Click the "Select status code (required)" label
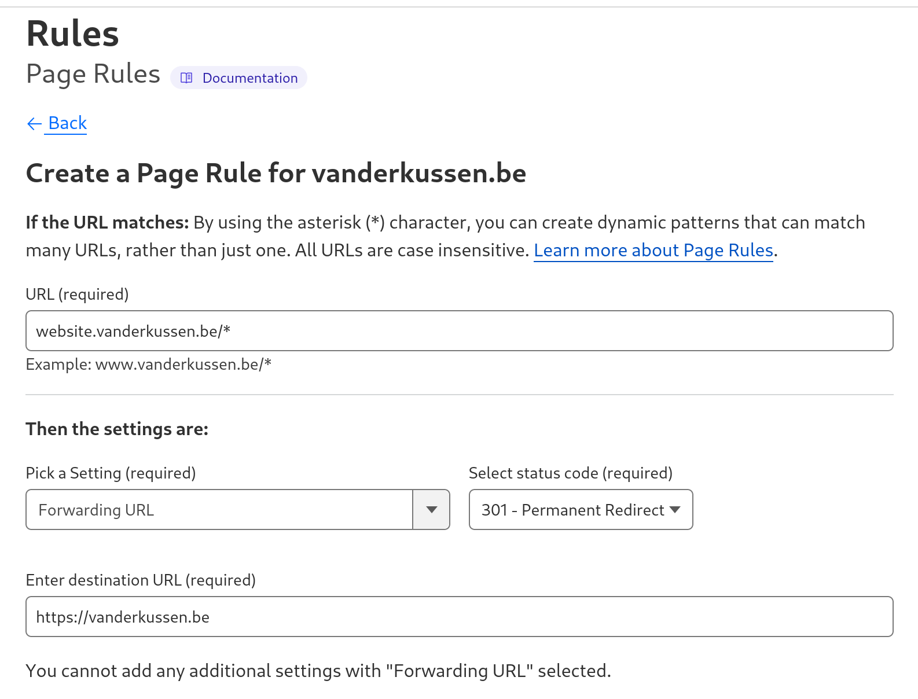Image resolution: width=918 pixels, height=699 pixels. 570,473
